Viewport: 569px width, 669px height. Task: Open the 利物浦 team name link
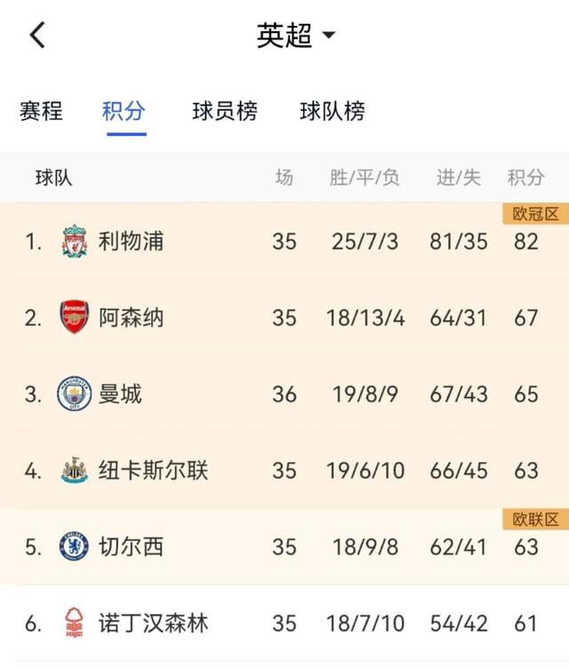[131, 241]
